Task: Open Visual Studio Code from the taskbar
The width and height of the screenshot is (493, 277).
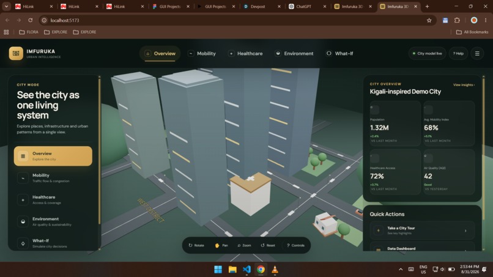Action: click(247, 270)
